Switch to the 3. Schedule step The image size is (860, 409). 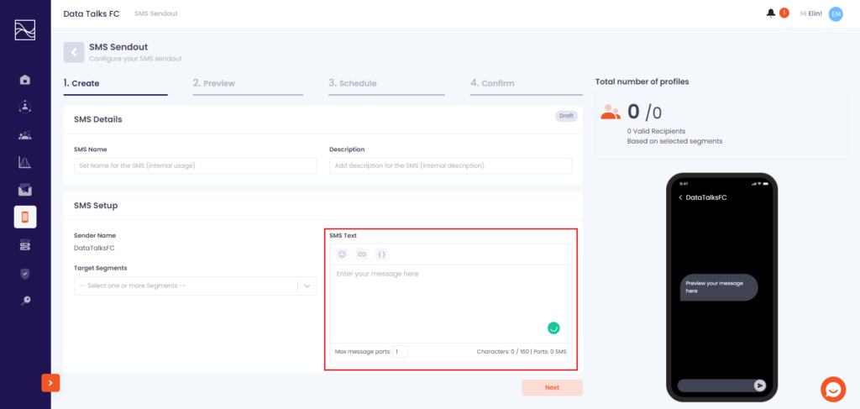[x=353, y=83]
